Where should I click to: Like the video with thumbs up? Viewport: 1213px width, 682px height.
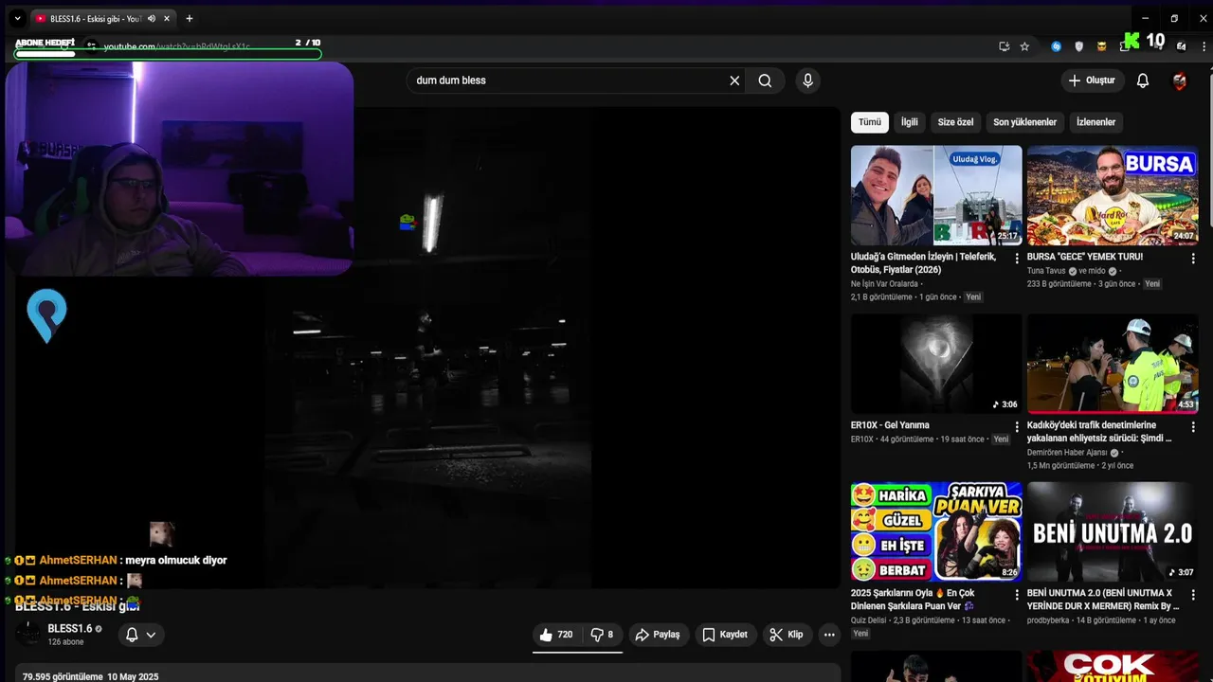pos(556,635)
